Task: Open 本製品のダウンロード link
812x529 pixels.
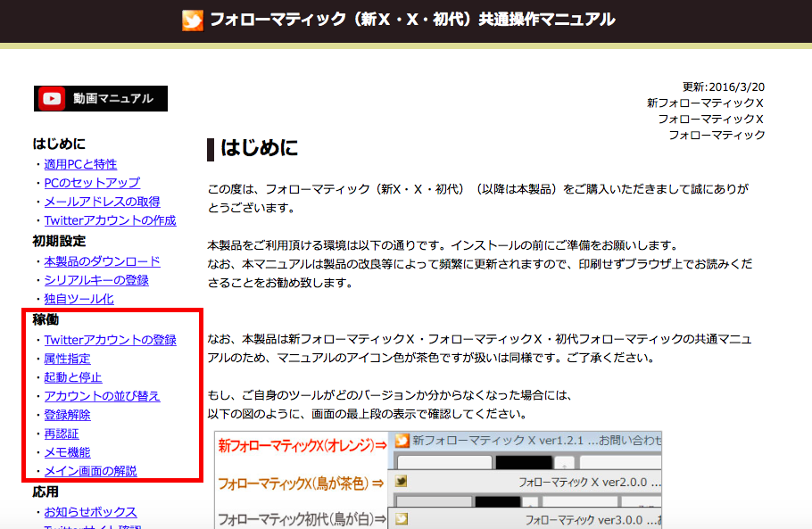Action: point(102,261)
